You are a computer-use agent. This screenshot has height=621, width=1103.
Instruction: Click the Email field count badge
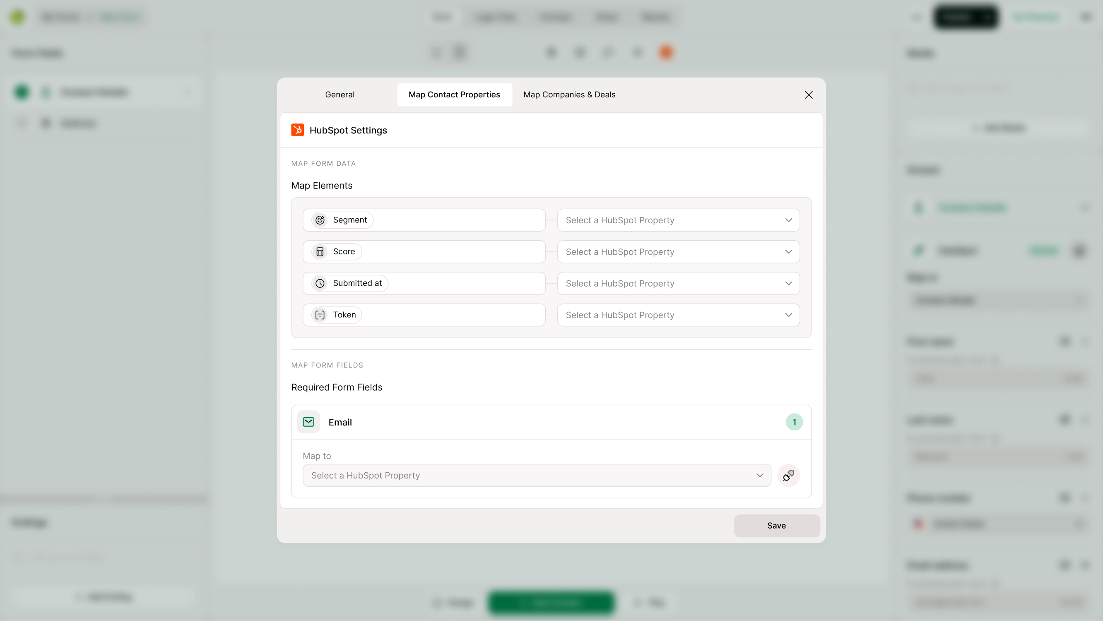[x=794, y=422]
